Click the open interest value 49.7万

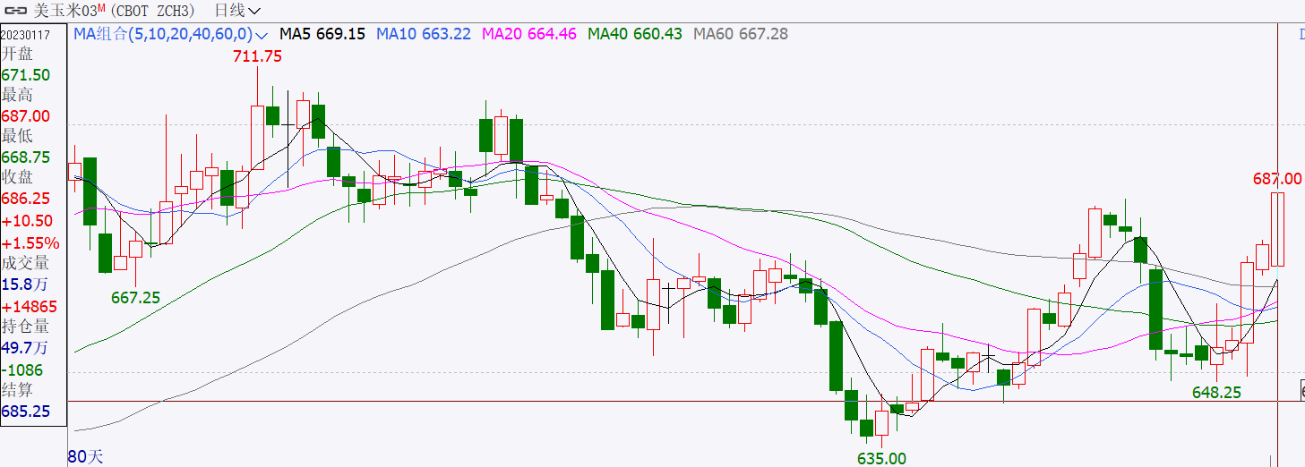25,347
